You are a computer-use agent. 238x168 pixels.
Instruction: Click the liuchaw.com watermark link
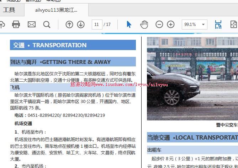[119, 85]
